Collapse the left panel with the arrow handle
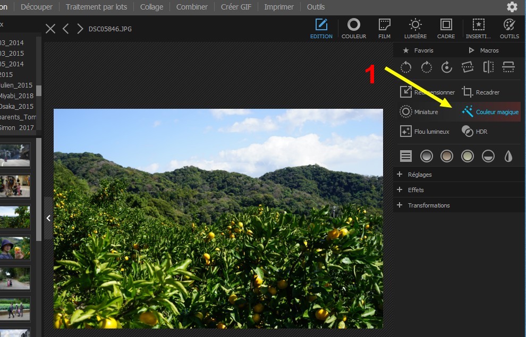Viewport: 526px width, 337px height. click(49, 218)
